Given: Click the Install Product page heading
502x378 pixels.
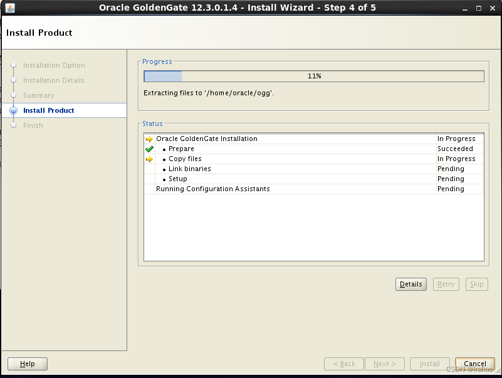Looking at the screenshot, I should point(39,33).
